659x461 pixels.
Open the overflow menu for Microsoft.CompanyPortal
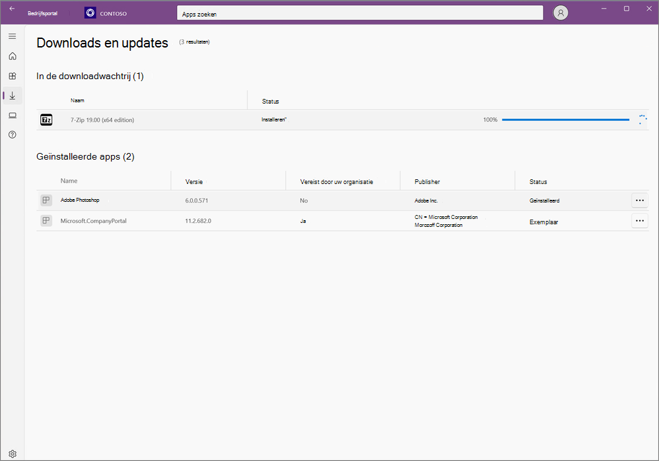(639, 221)
